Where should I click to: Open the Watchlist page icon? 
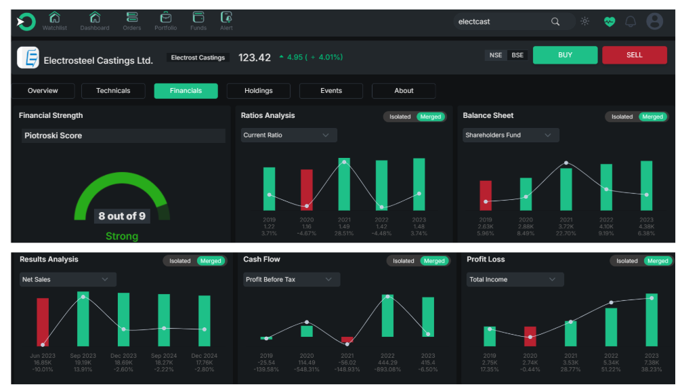[x=54, y=18]
